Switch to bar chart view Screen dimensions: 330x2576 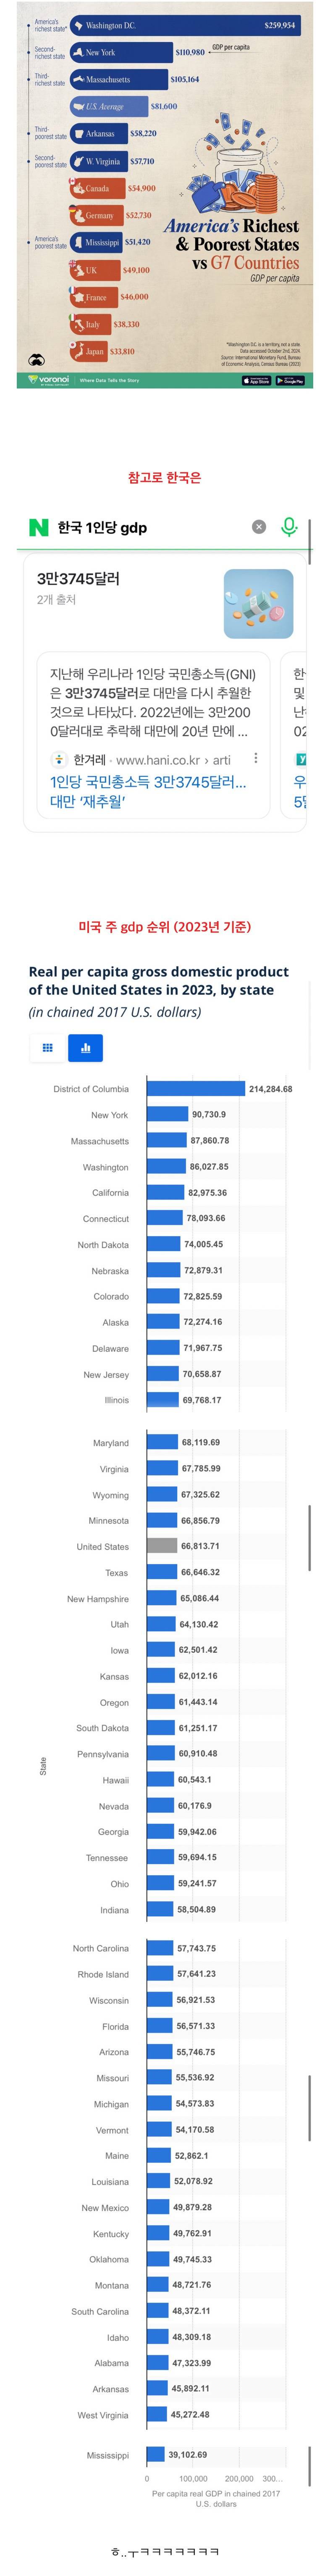click(85, 1048)
